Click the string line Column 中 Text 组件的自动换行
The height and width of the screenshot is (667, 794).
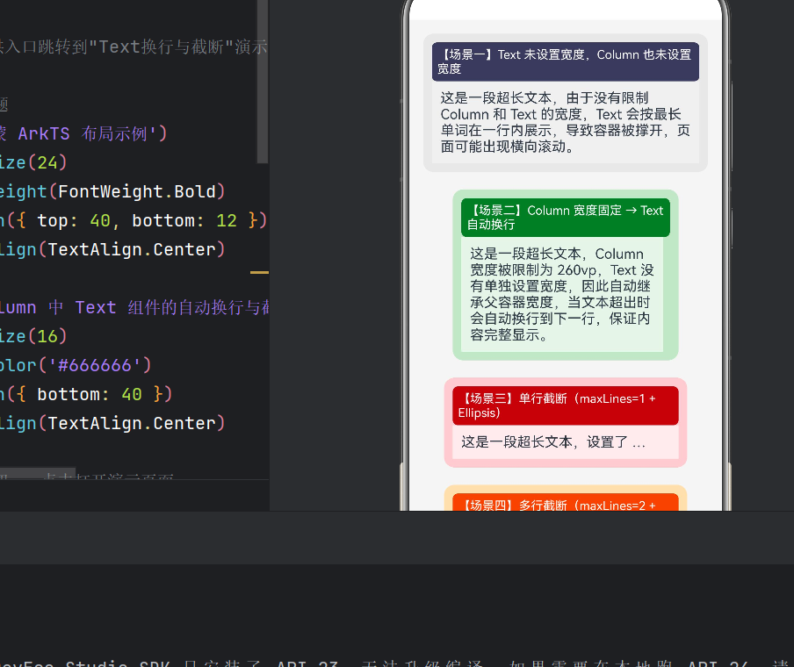pyautogui.click(x=134, y=308)
